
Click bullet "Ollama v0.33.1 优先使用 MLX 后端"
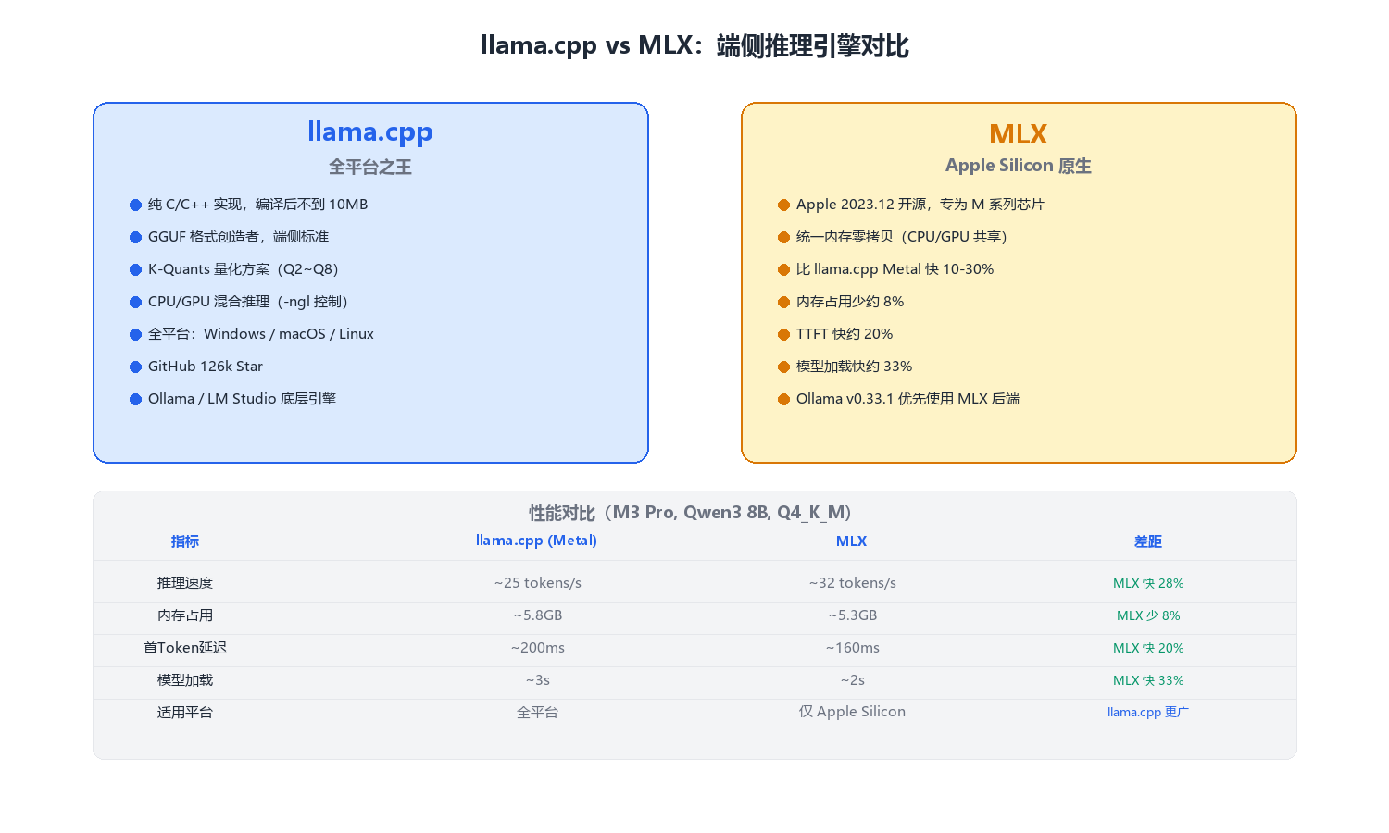[907, 399]
